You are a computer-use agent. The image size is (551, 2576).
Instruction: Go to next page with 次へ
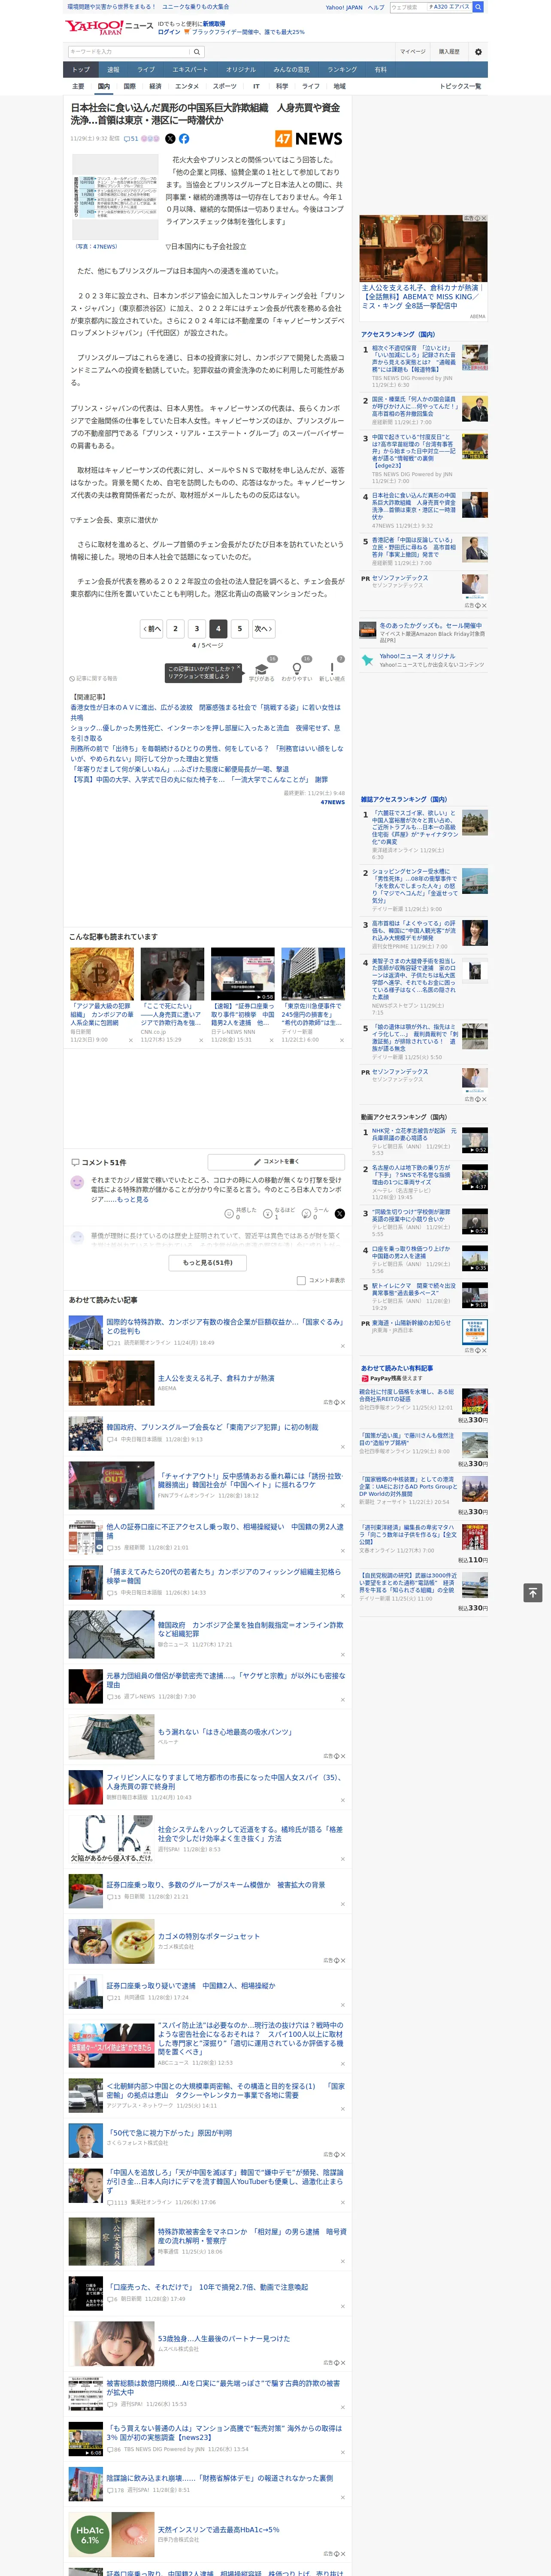263,629
